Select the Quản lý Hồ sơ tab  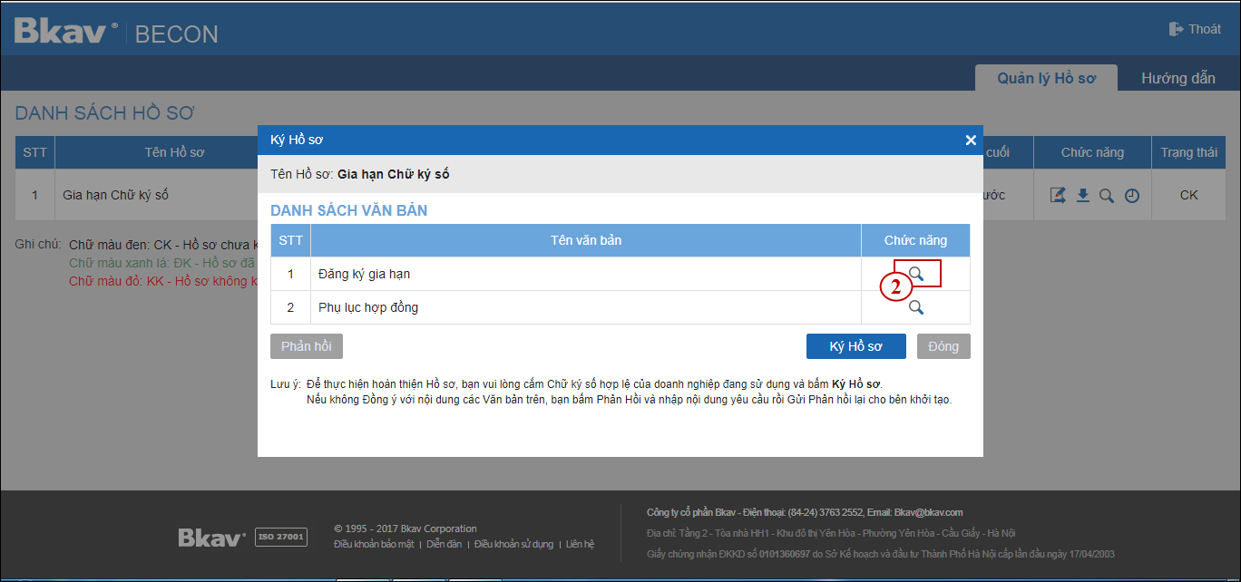[x=1046, y=78]
